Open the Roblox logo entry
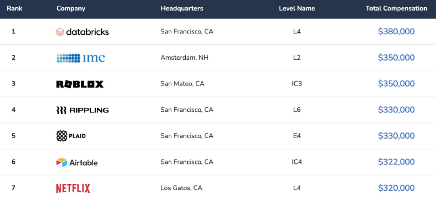 point(80,84)
